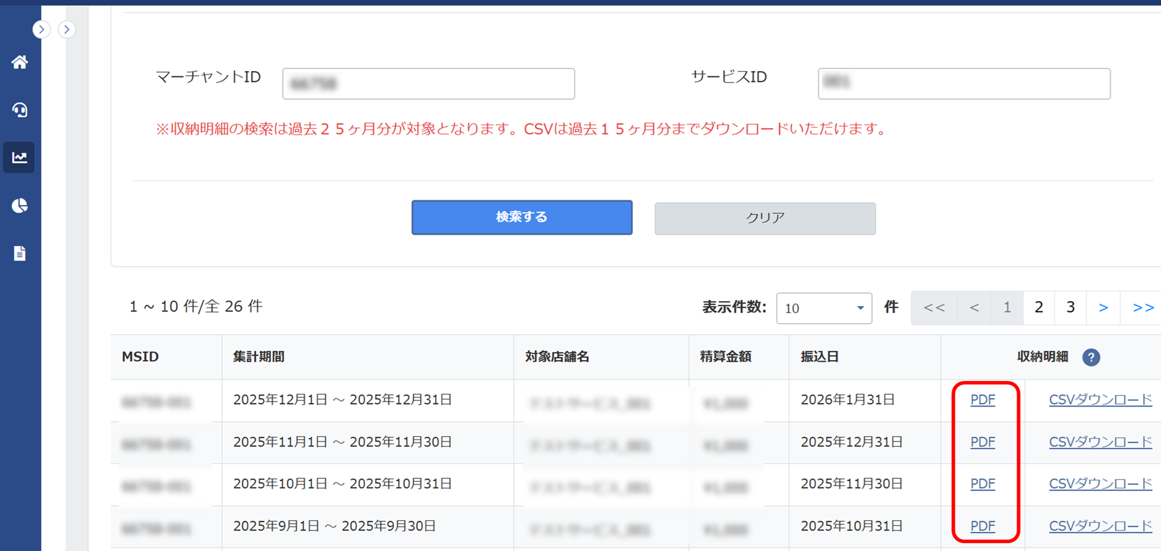Viewport: 1161px width, 551px height.
Task: Click the next page arrow
Action: click(1103, 308)
